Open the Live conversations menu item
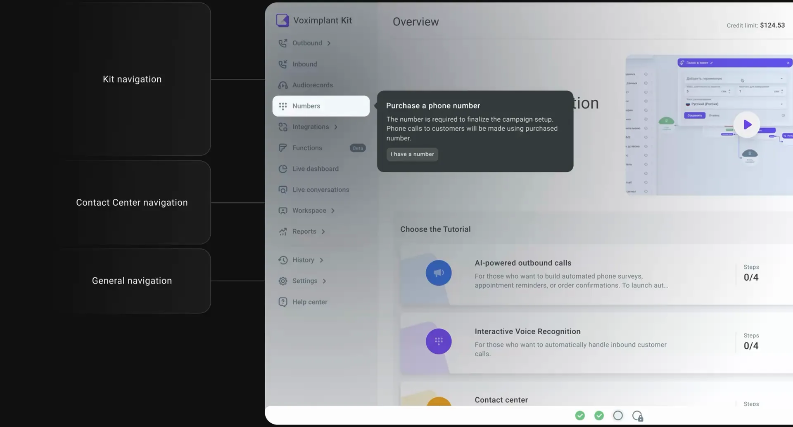 pyautogui.click(x=321, y=190)
